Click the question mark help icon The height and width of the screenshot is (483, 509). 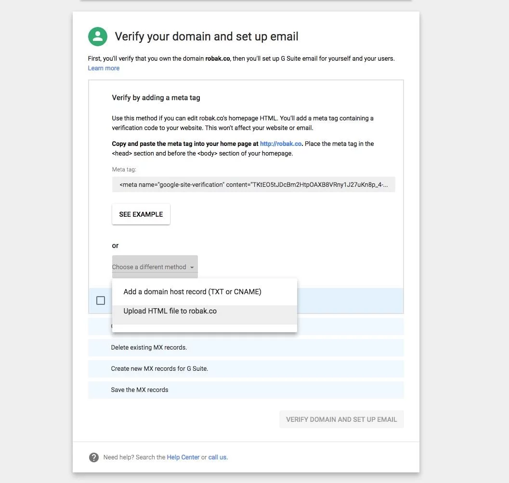pos(93,457)
